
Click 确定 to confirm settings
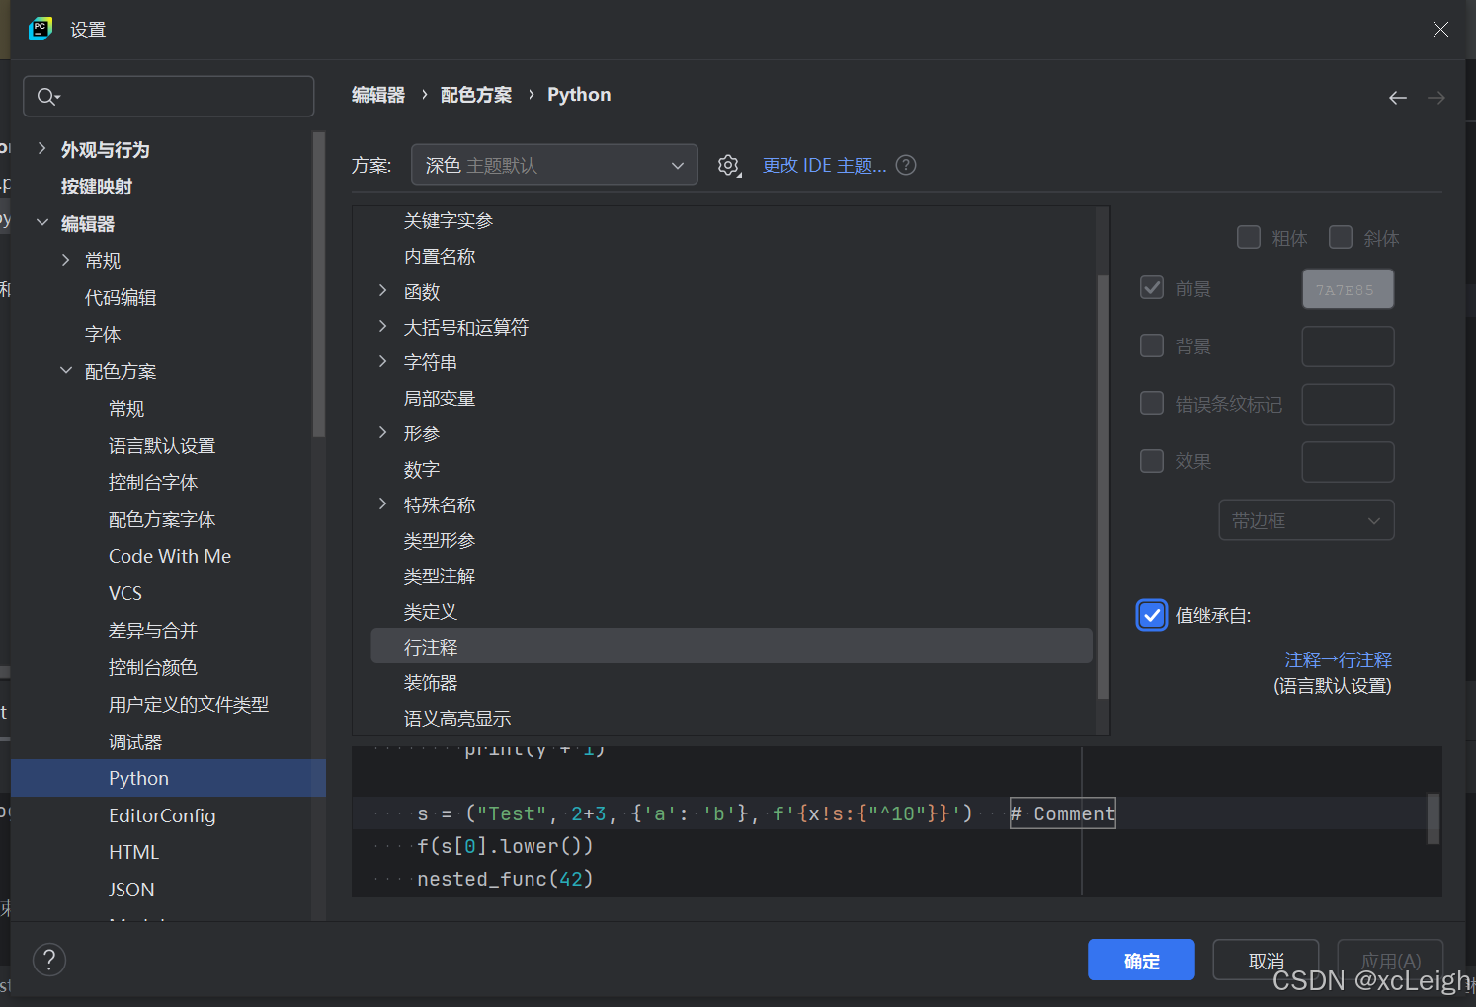[1141, 960]
